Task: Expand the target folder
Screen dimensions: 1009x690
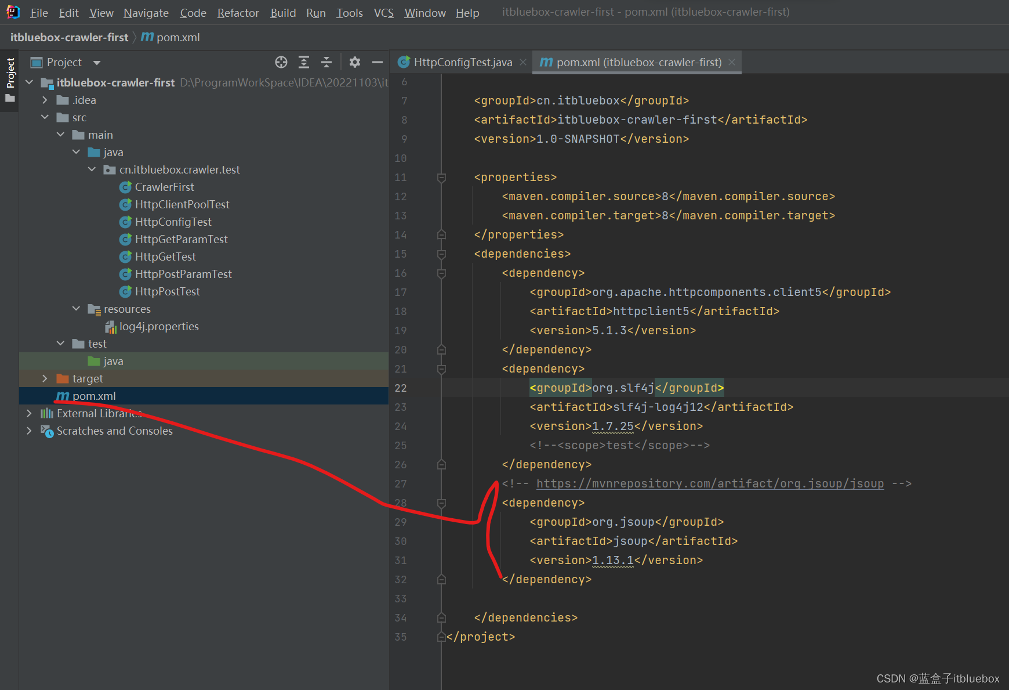Action: 45,378
